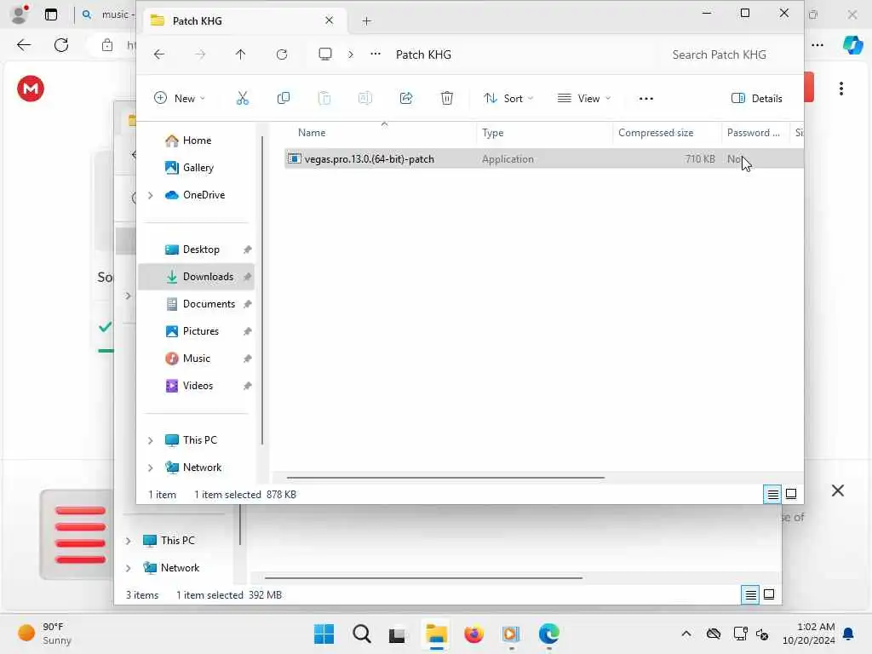
Task: Click the Patch KHG breadcrumb path
Action: [x=423, y=54]
